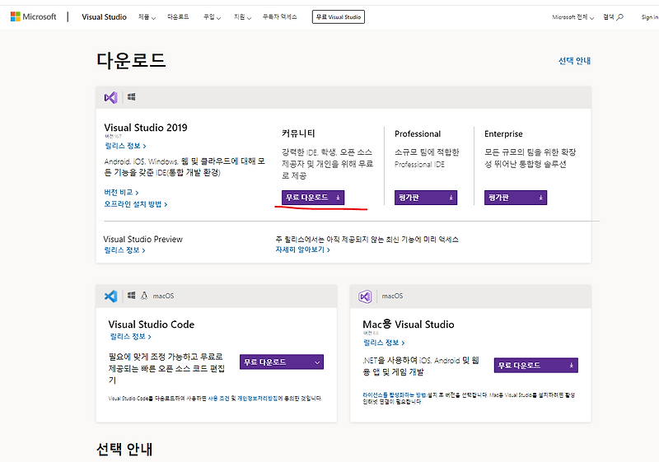659x462 pixels.
Task: Click the Visual Studio Preview title
Action: pyautogui.click(x=143, y=240)
